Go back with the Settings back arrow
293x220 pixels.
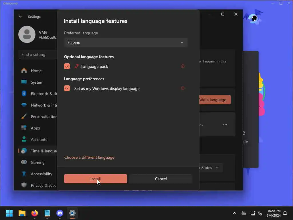coord(21,16)
